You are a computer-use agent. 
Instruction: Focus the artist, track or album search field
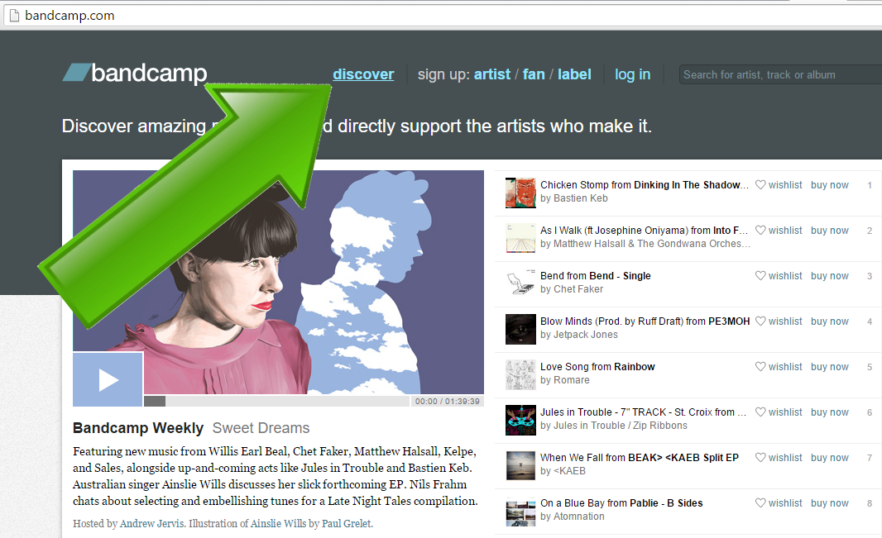coord(780,74)
